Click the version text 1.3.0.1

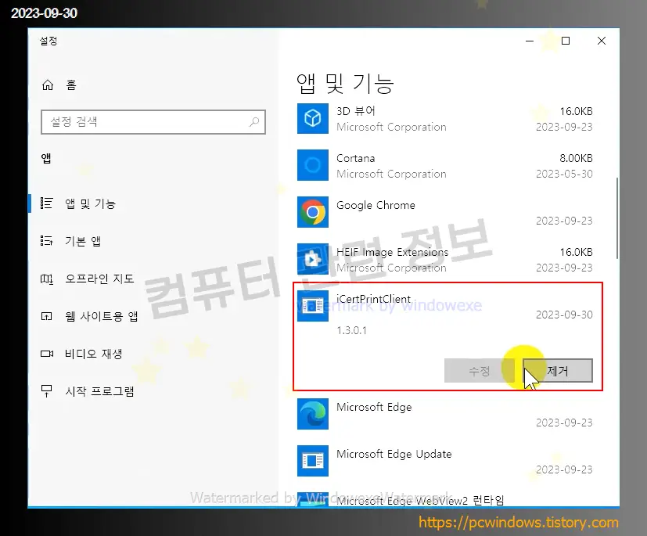[351, 330]
